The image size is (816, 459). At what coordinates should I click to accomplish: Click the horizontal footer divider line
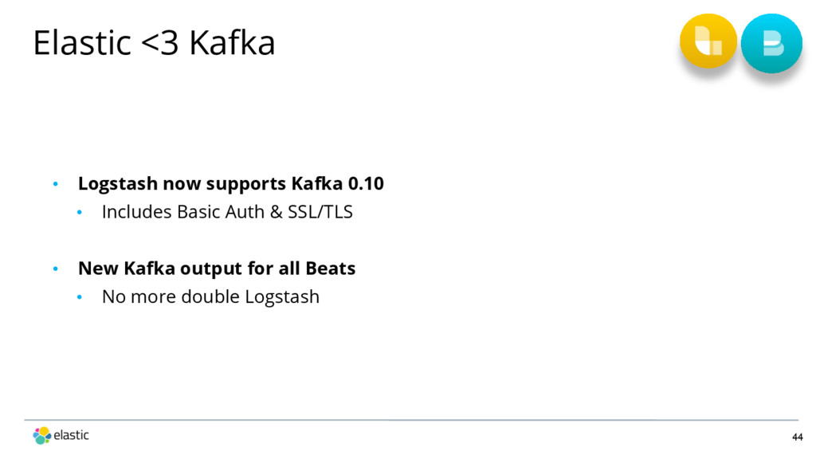(411, 420)
